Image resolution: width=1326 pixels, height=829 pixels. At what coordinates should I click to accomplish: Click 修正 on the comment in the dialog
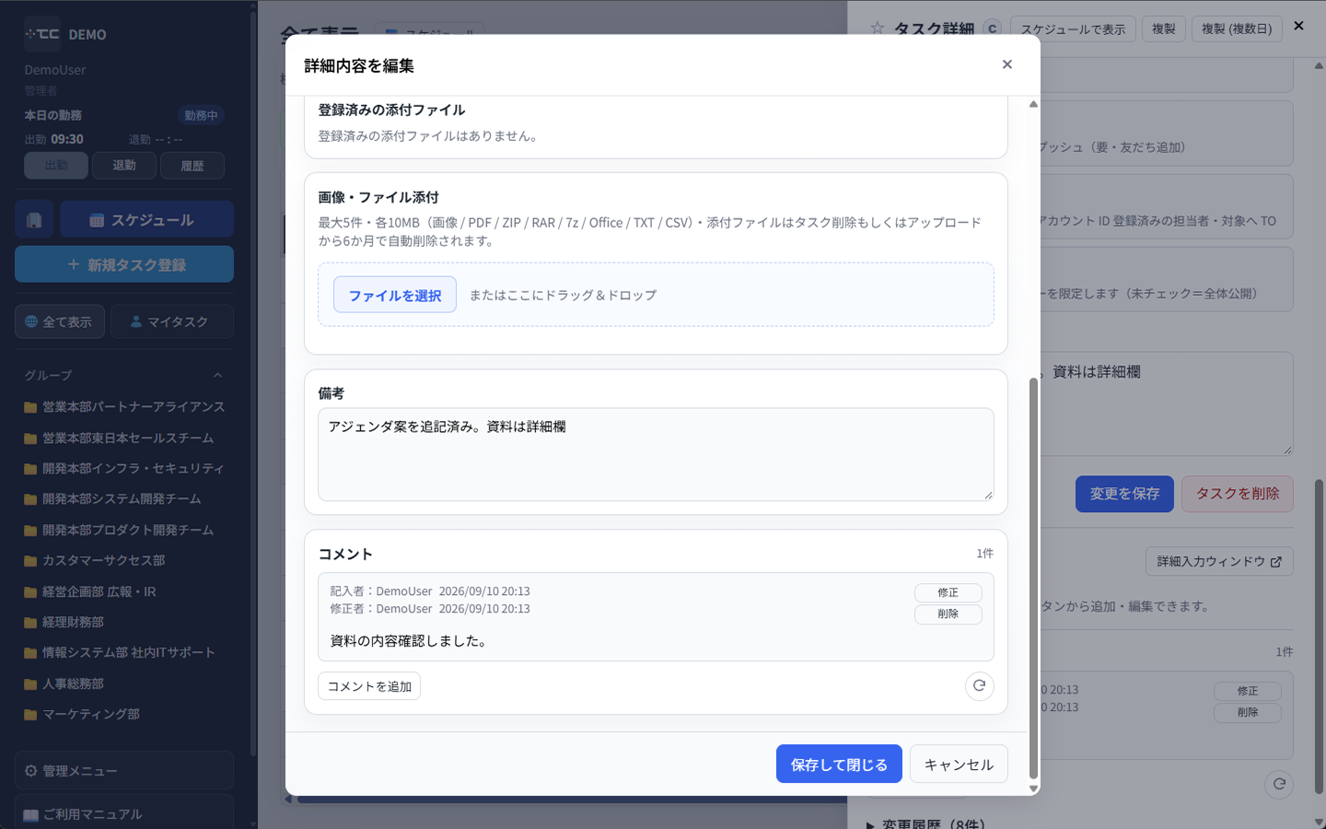pyautogui.click(x=948, y=592)
